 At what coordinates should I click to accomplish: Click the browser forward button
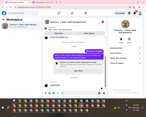(x=6, y=7)
